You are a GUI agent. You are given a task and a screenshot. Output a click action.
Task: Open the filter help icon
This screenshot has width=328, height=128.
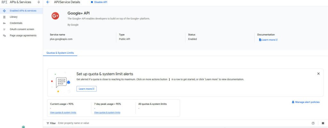[313, 123]
